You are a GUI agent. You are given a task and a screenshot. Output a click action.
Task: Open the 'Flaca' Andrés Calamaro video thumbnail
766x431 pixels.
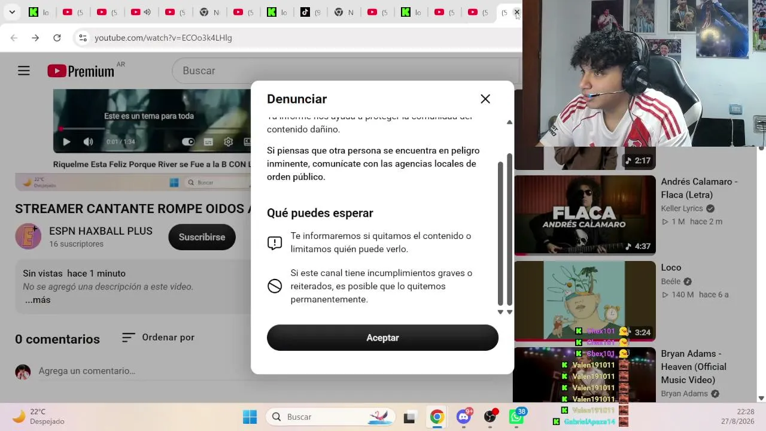pos(585,215)
